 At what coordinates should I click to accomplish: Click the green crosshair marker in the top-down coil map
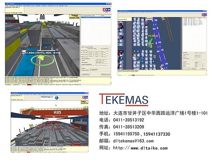coord(150,44)
